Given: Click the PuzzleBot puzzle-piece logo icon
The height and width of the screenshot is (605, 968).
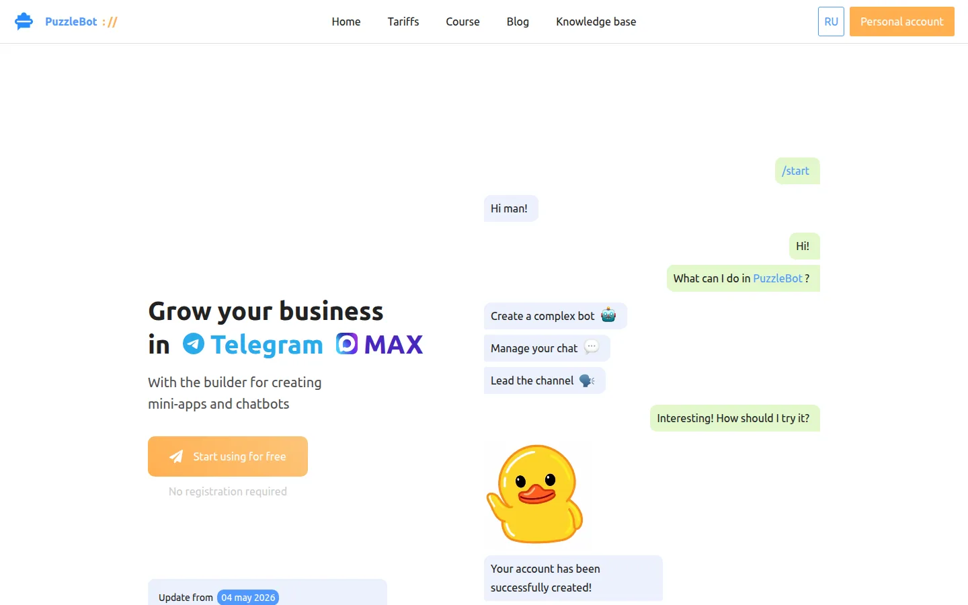Looking at the screenshot, I should pyautogui.click(x=24, y=22).
